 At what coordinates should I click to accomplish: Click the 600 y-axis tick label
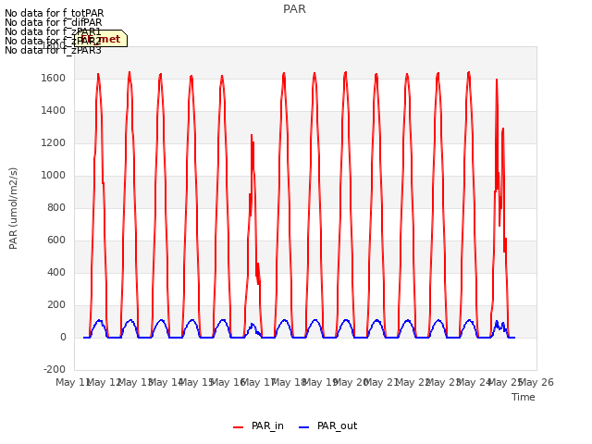click(56, 240)
